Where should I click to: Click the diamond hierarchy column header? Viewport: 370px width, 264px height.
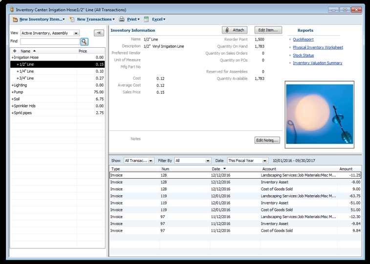click(x=15, y=51)
